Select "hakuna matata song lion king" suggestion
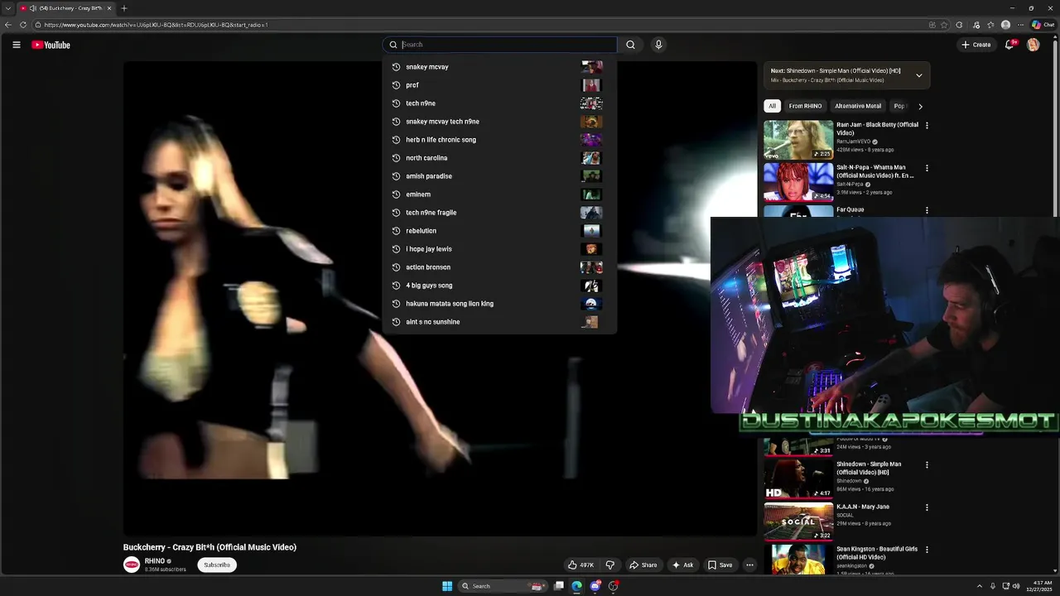 (x=499, y=304)
